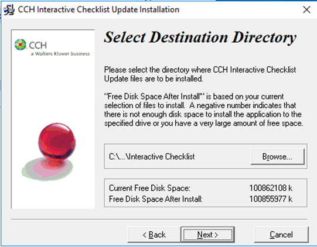Click the 'Please select the directory' paragraph
The width and height of the screenshot is (317, 247).
tap(200, 74)
